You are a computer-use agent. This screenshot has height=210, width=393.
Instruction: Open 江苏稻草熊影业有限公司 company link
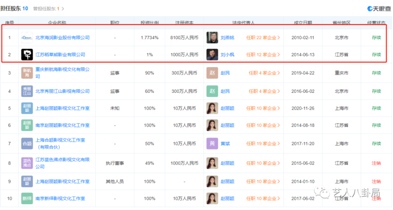pyautogui.click(x=60, y=54)
